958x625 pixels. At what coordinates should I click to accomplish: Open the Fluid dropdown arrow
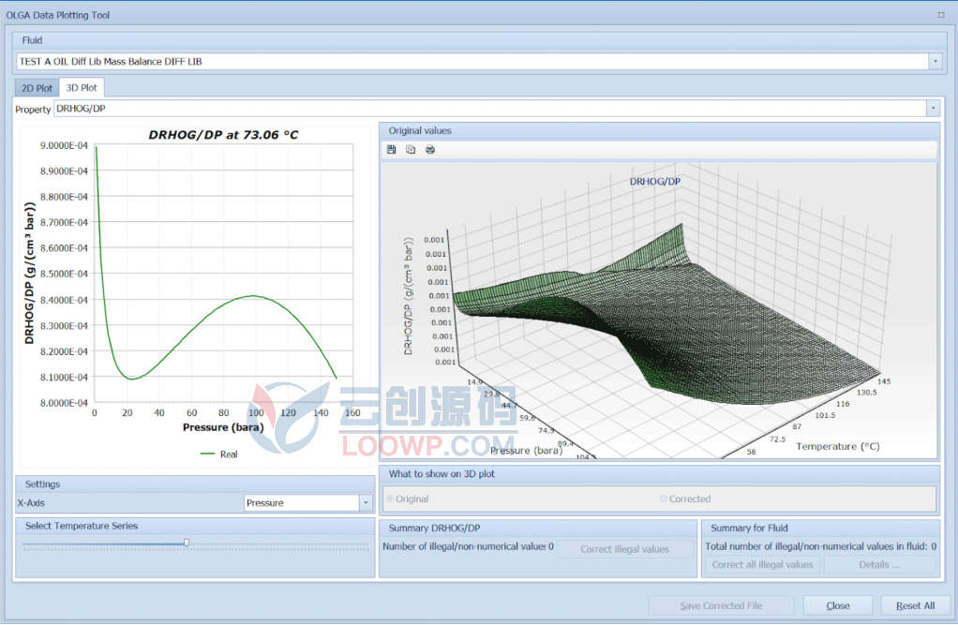[x=935, y=61]
